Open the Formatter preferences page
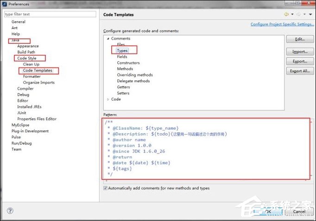This screenshot has width=316, height=221. [32, 76]
